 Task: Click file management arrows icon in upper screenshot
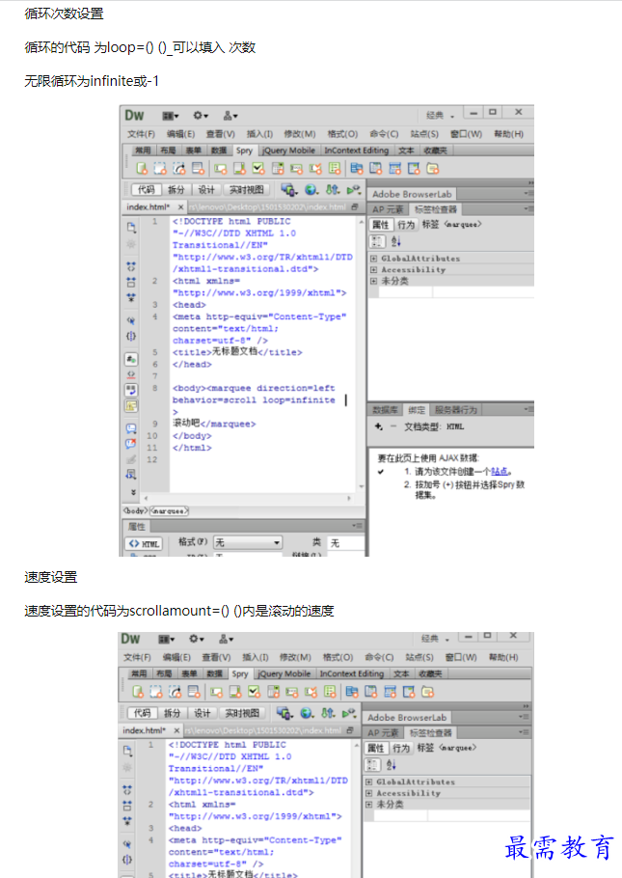[333, 190]
